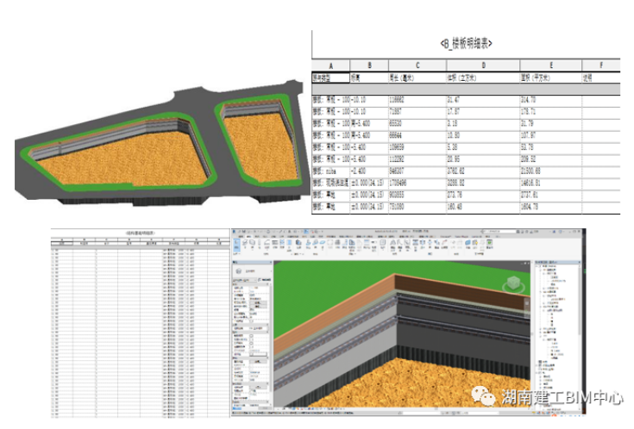Open the Properties help link

(237, 408)
